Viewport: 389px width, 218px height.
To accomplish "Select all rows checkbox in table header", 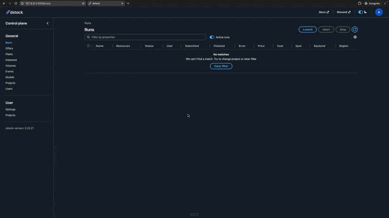I will click(88, 46).
